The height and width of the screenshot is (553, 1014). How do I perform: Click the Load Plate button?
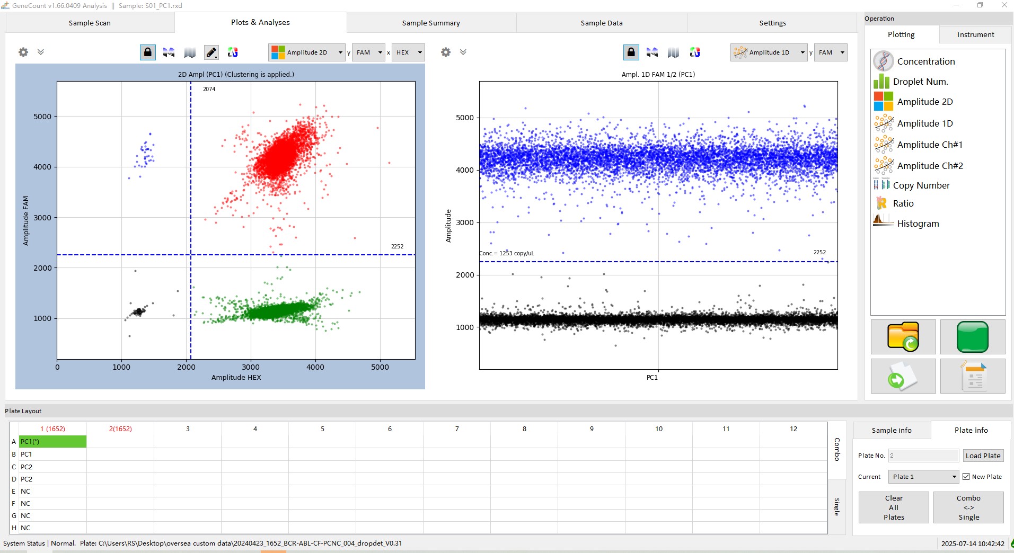pyautogui.click(x=983, y=456)
